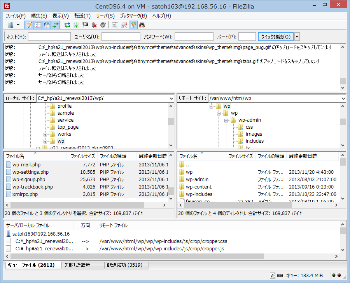Select wp-includes folder in remote list

tap(259, 194)
